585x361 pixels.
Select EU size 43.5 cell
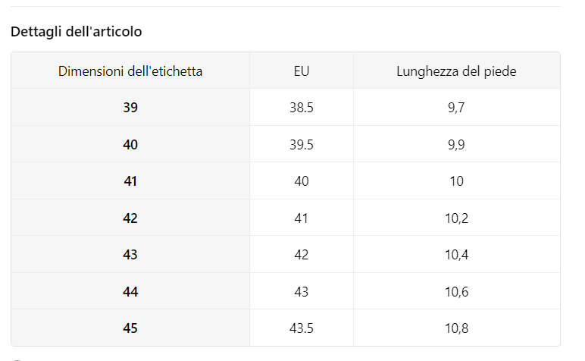(x=302, y=328)
